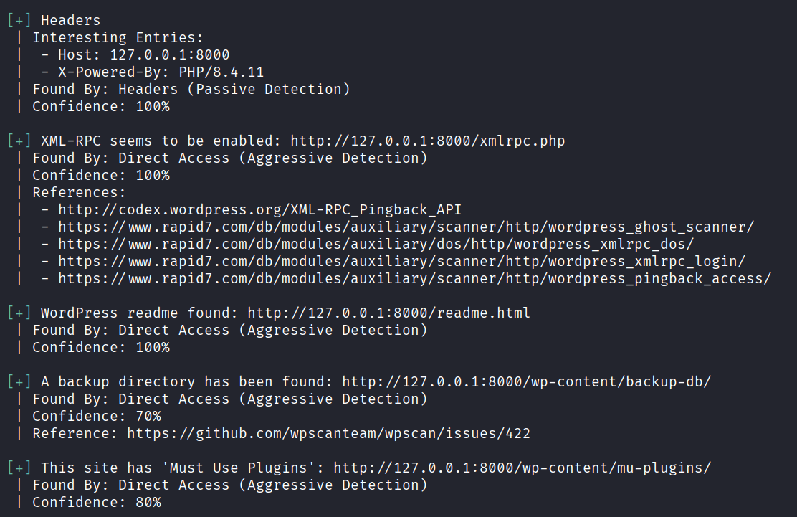Click the [+] marker beside Headers
Viewport: 797px width, 517px height.
(x=19, y=20)
